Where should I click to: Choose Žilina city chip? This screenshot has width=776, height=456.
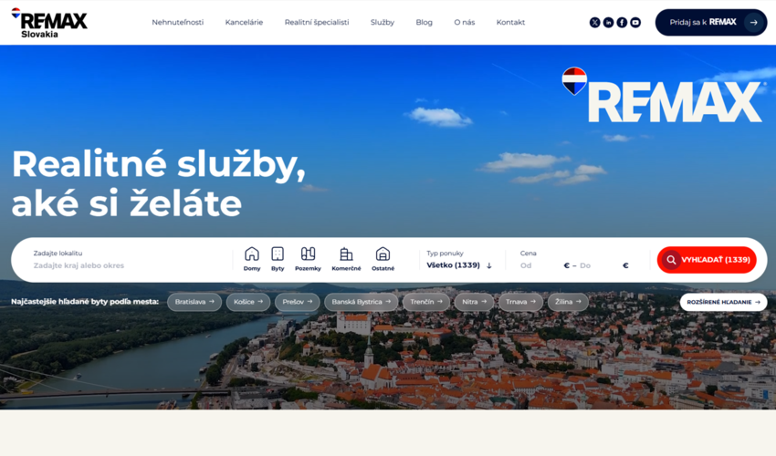[568, 302]
